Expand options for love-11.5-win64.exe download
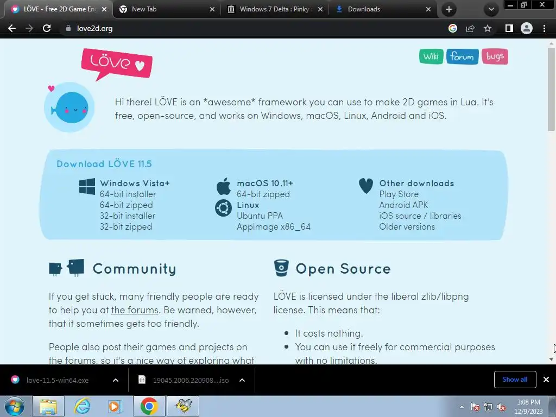This screenshot has height=417, width=556. [x=116, y=380]
